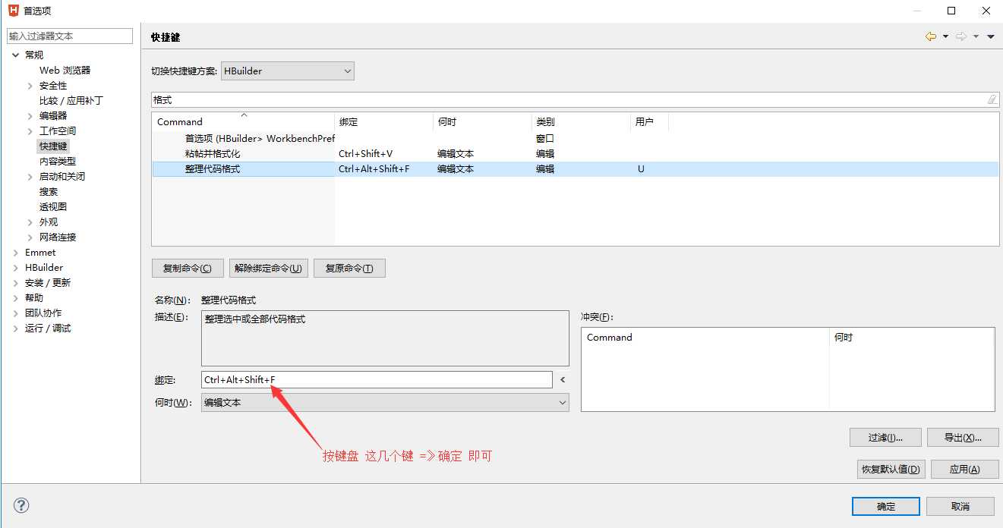The width and height of the screenshot is (1003, 528).
Task: Sort by the 类别 column header
Action: [x=581, y=121]
